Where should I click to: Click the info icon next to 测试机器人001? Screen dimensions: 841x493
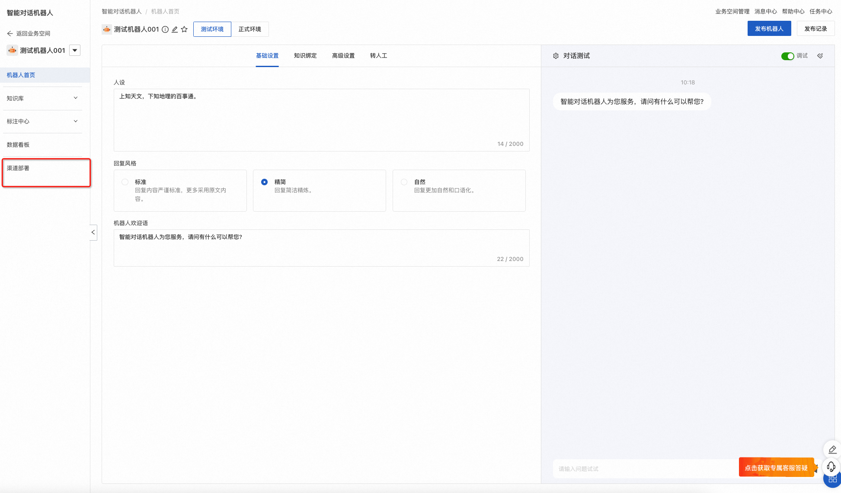(165, 29)
